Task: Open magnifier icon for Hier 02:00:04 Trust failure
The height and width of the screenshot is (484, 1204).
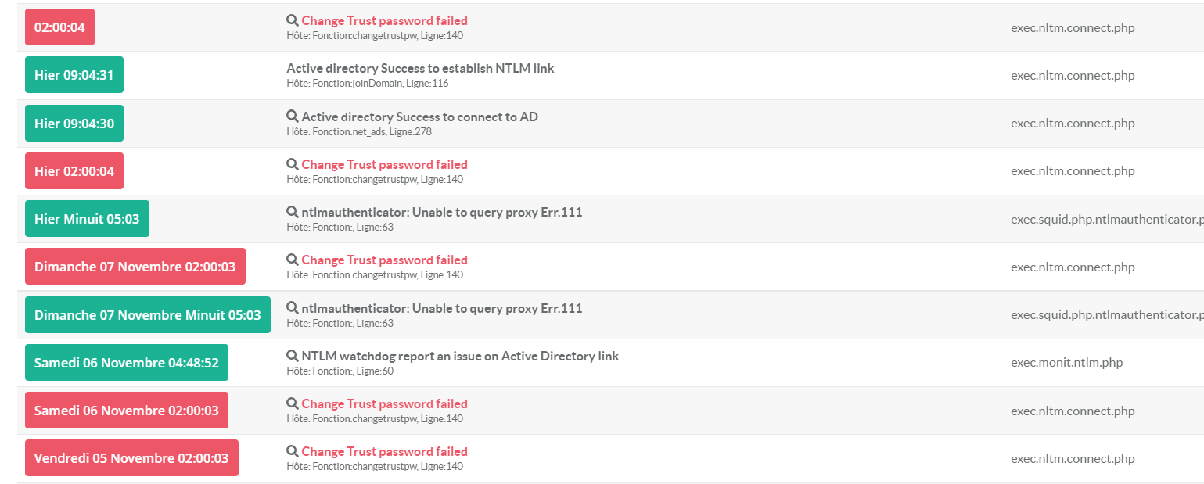Action: tap(293, 165)
